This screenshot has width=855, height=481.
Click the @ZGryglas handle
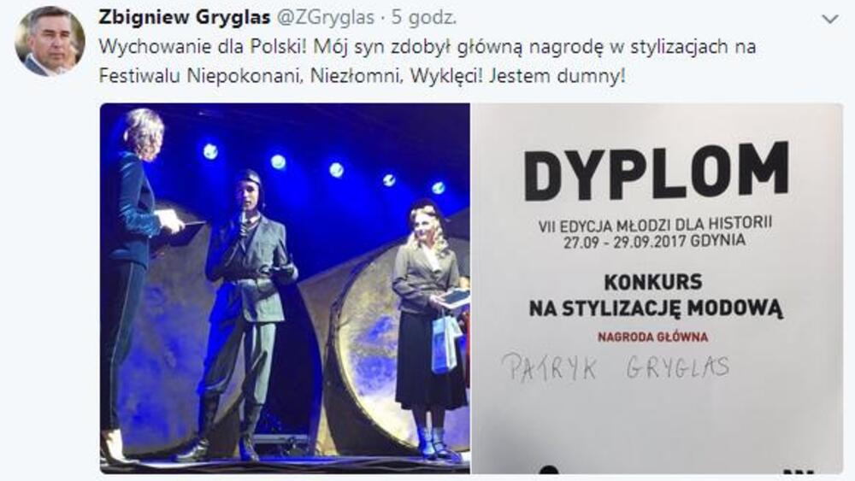tap(326, 18)
